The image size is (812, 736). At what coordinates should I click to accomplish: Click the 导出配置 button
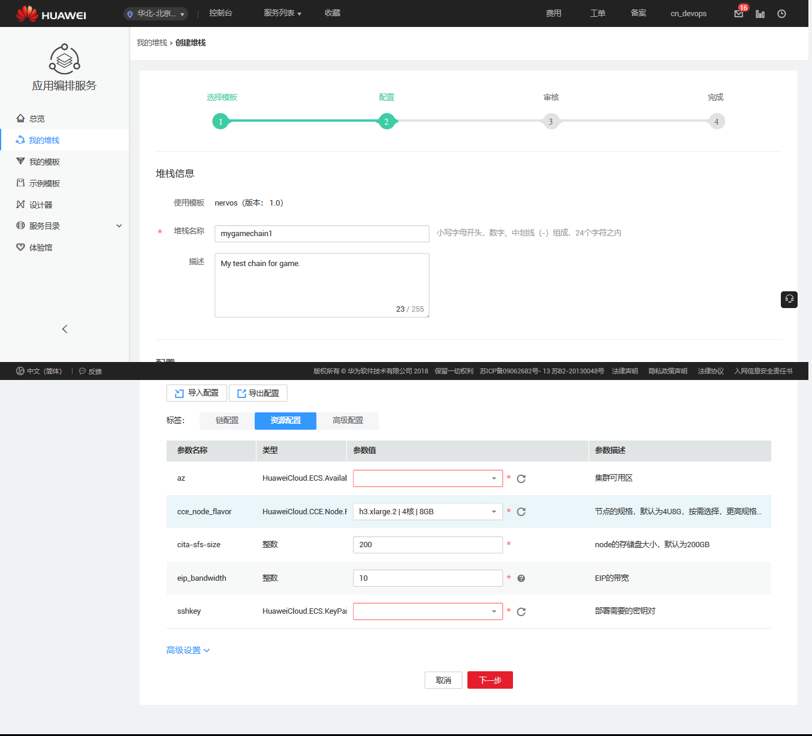258,393
